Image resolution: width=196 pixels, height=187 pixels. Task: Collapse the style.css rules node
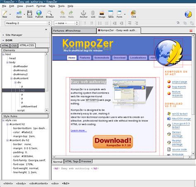click(x=4, y=120)
